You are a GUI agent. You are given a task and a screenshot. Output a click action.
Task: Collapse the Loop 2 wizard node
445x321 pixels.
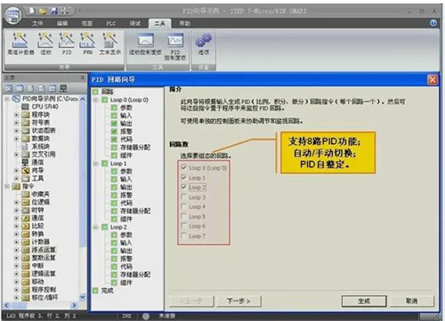pos(95,227)
